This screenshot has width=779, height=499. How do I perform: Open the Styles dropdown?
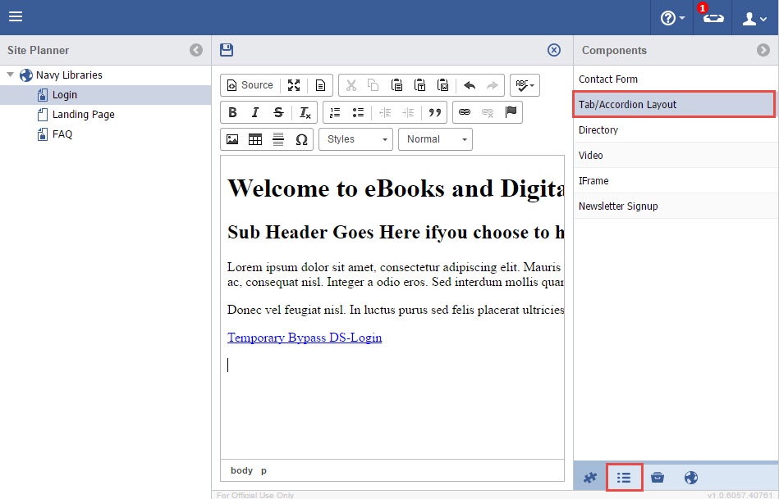click(x=356, y=139)
